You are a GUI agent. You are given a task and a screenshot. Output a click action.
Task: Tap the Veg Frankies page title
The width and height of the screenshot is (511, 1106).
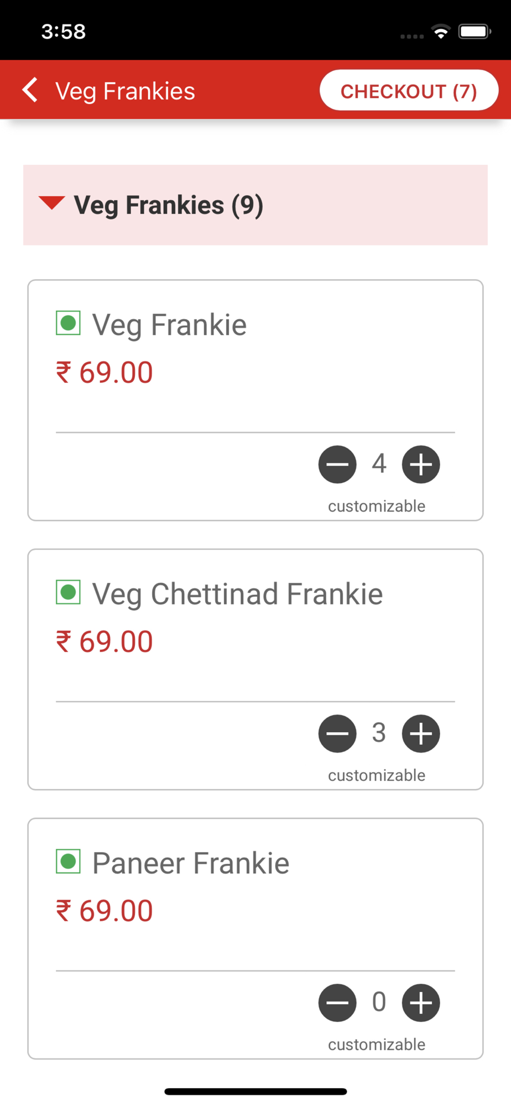pyautogui.click(x=126, y=91)
